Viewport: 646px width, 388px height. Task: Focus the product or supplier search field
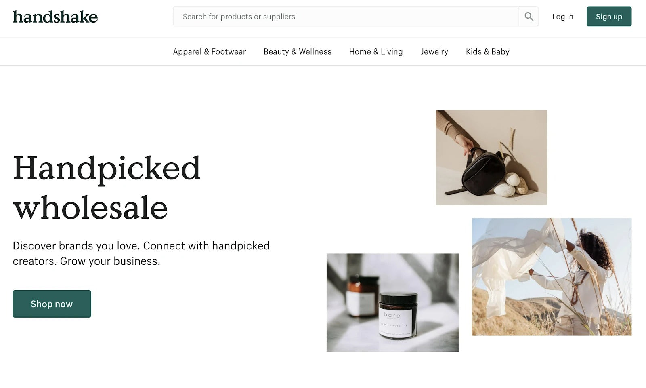click(346, 17)
